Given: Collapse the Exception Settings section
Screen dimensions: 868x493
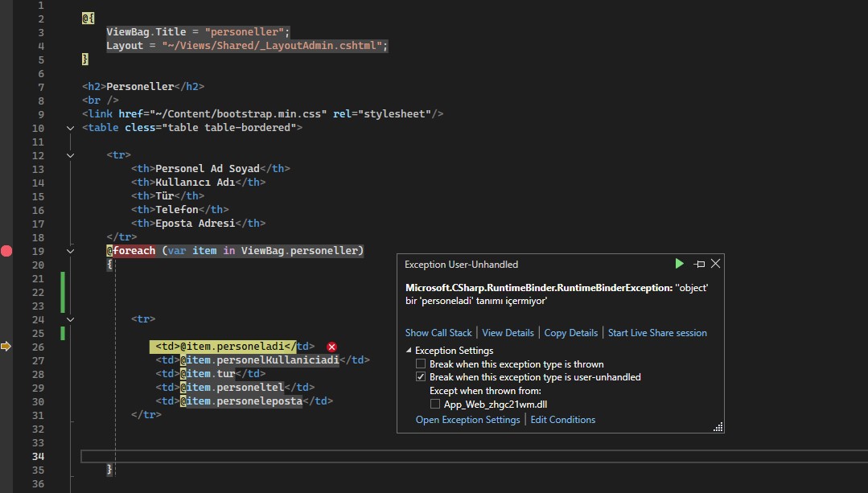Looking at the screenshot, I should pos(409,350).
